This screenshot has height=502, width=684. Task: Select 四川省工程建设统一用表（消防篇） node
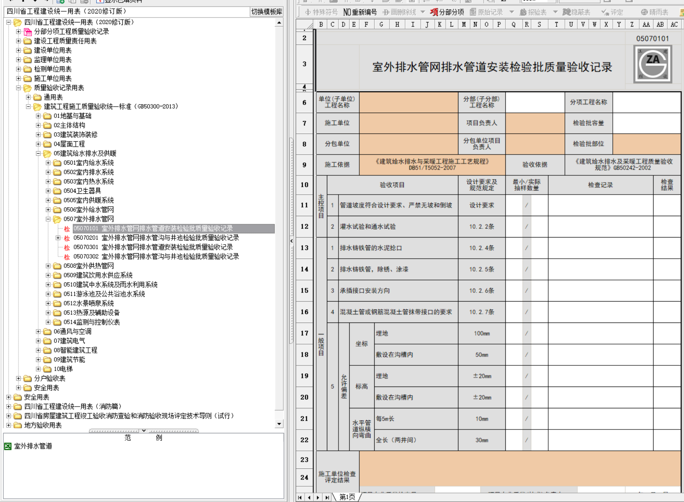pyautogui.click(x=73, y=407)
